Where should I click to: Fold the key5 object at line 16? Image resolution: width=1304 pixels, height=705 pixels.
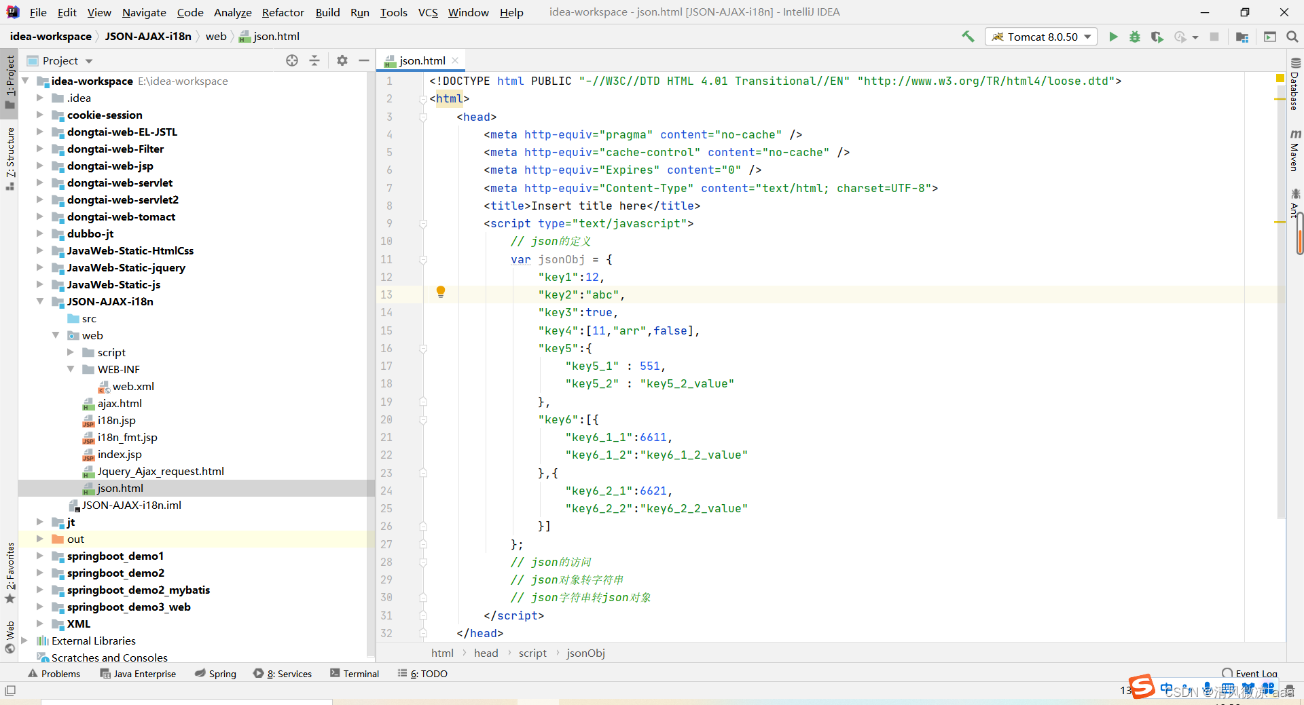tap(423, 349)
